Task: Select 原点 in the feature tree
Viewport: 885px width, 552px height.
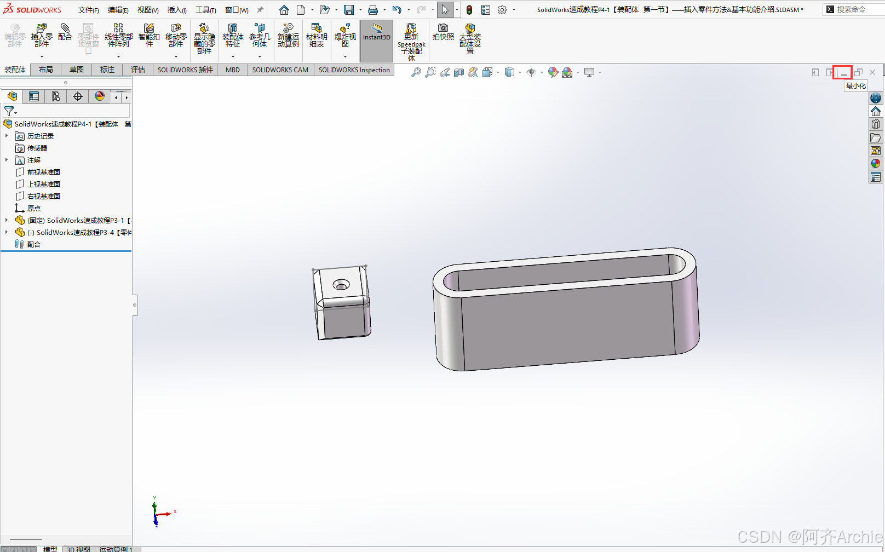Action: coord(34,208)
